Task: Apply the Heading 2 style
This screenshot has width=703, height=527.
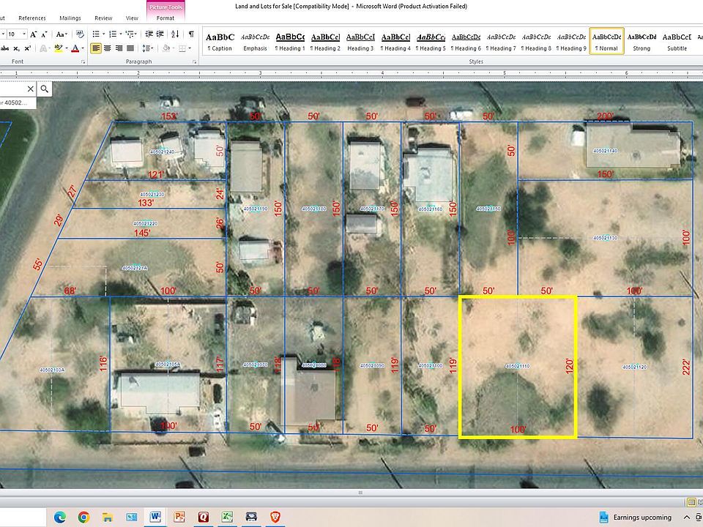Action: 325,42
